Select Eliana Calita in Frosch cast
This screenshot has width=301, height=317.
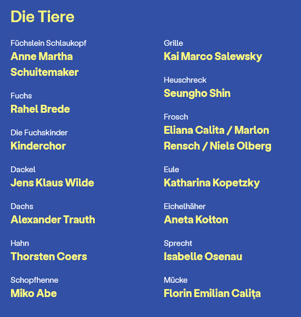coord(194,130)
